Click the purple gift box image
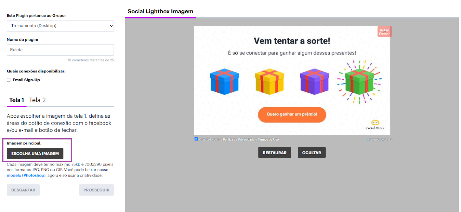Image resolution: width=461 pixels, height=212 pixels. pyautogui.click(x=314, y=82)
